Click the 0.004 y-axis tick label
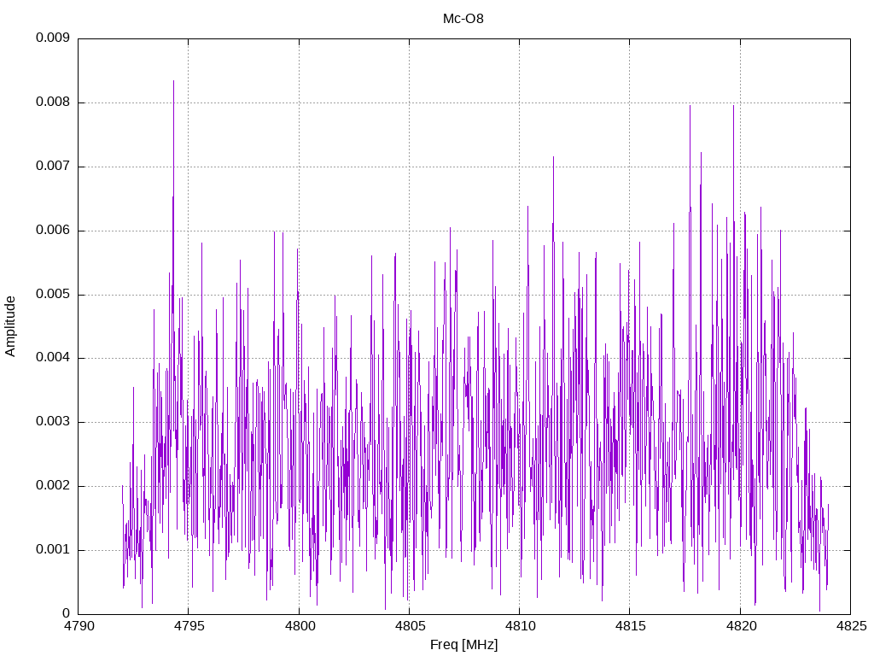This screenshot has width=874, height=656. [x=53, y=358]
